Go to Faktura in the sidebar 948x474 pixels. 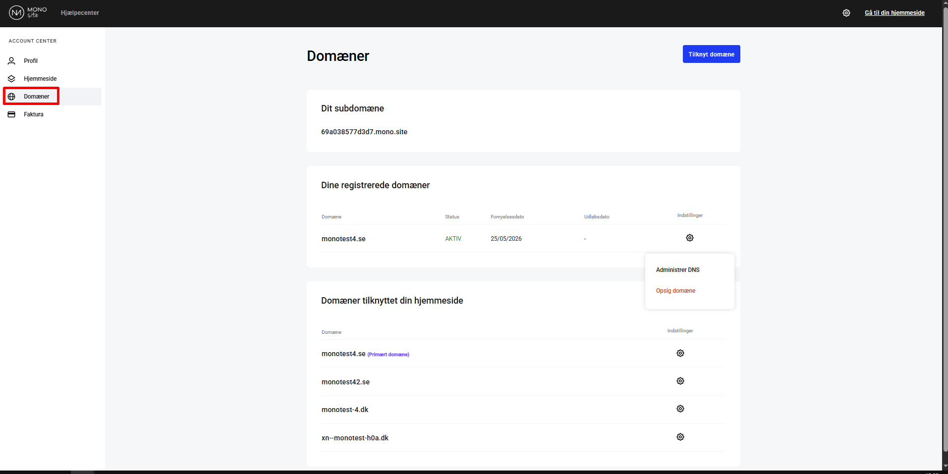tap(34, 114)
